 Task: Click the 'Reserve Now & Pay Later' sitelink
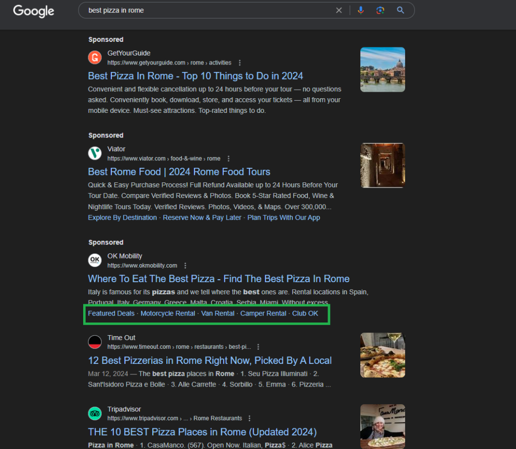pos(202,217)
